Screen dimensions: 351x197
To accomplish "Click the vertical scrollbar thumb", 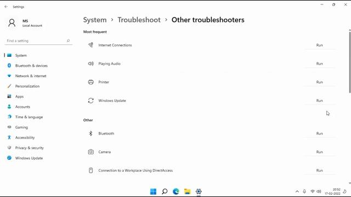I will pos(350,62).
